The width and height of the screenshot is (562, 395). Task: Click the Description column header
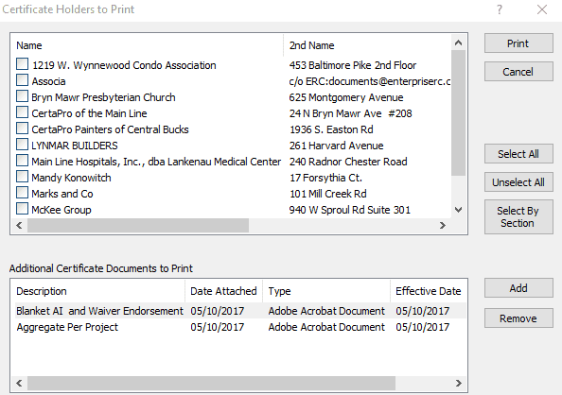98,291
